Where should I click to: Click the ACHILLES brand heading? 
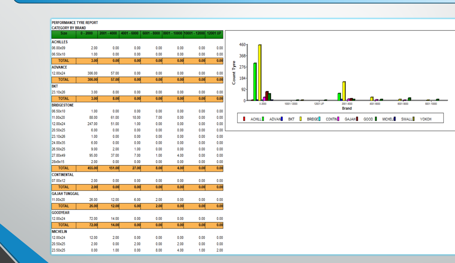tap(60, 42)
